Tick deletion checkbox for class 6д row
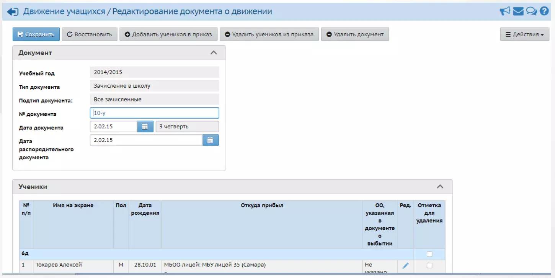The height and width of the screenshot is (278, 555). point(429,254)
